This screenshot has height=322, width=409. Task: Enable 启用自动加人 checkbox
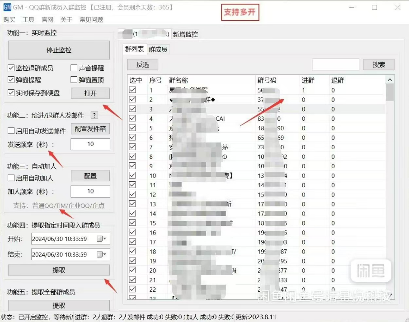[11, 178]
